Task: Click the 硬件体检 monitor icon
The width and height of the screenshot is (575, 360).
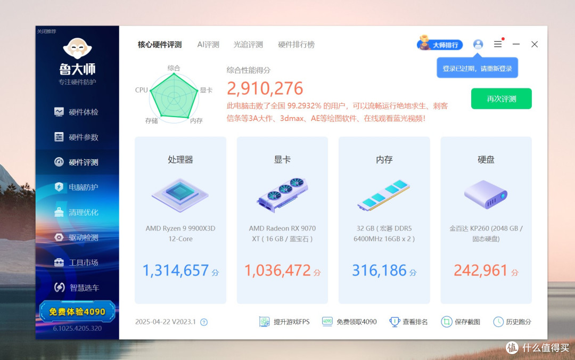Action: click(59, 112)
